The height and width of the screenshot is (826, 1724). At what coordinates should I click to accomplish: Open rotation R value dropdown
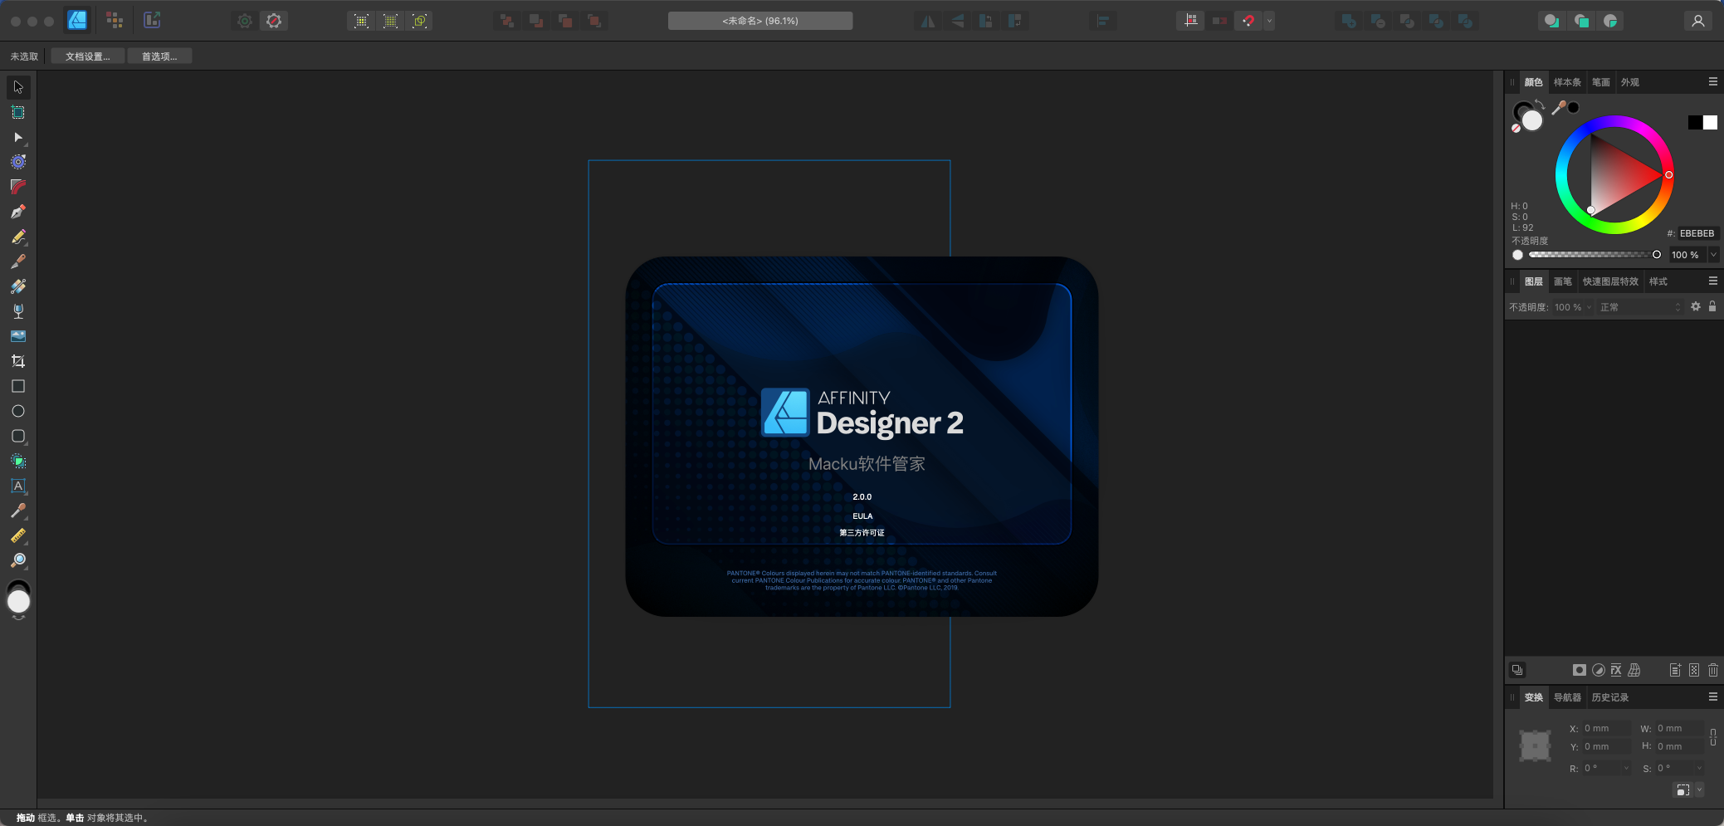tap(1626, 769)
